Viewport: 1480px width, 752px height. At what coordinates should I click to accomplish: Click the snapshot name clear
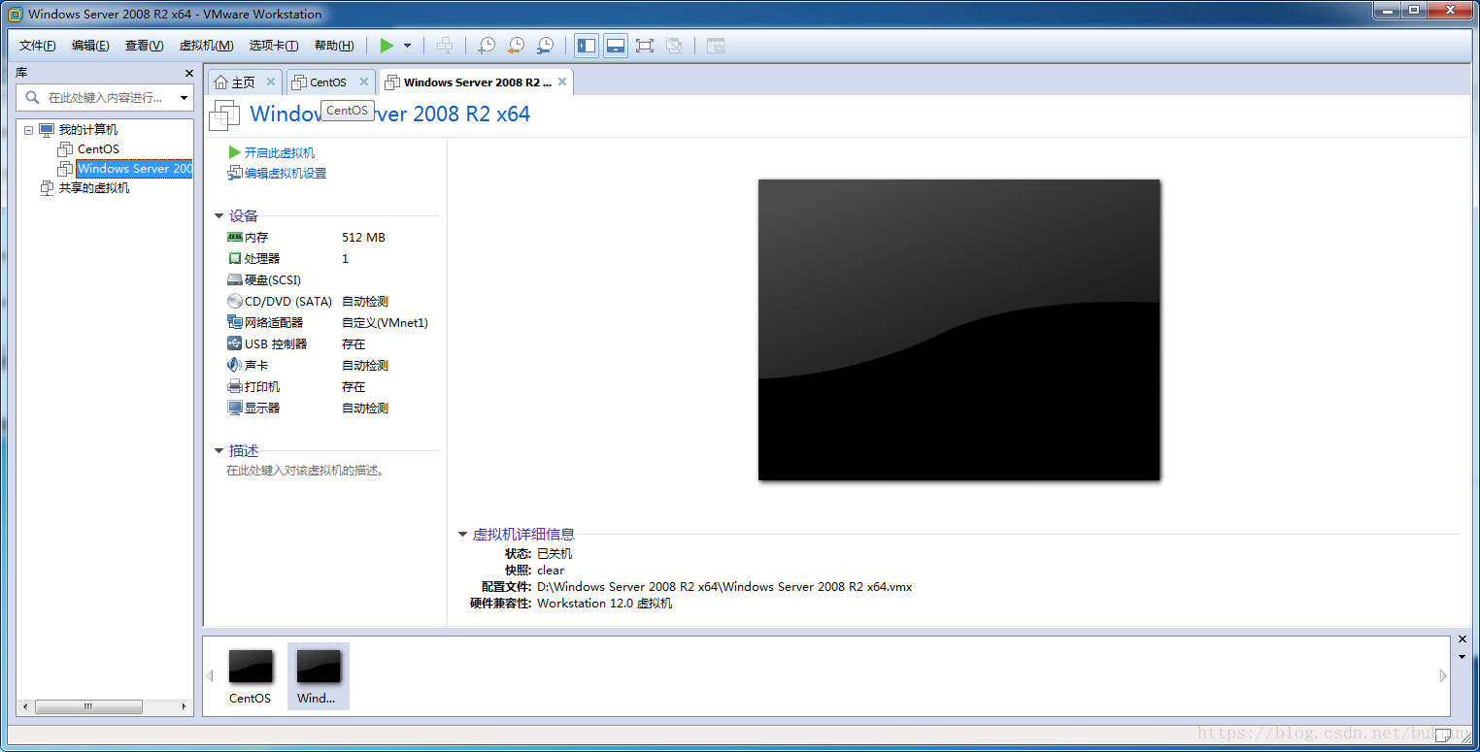pos(551,570)
